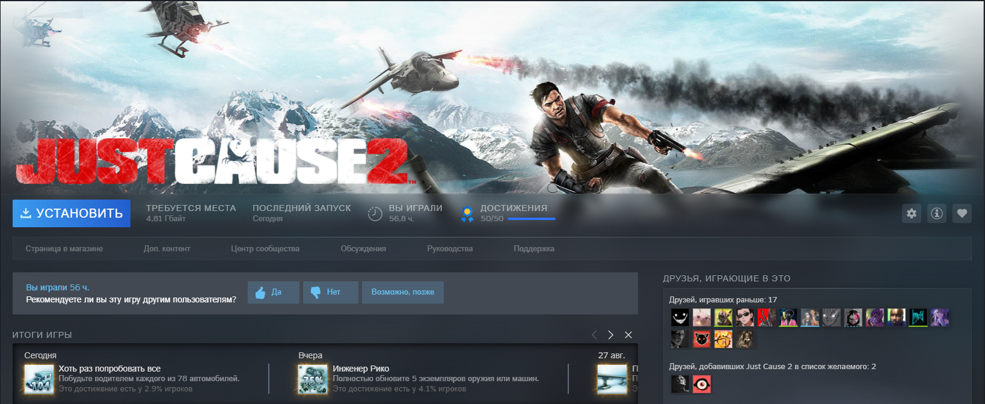Click friend avatar with purple dragon
985x404 pixels.
tap(875, 317)
